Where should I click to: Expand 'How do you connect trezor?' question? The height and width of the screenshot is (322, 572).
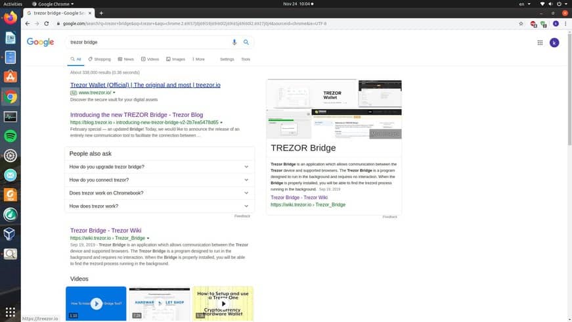point(160,180)
